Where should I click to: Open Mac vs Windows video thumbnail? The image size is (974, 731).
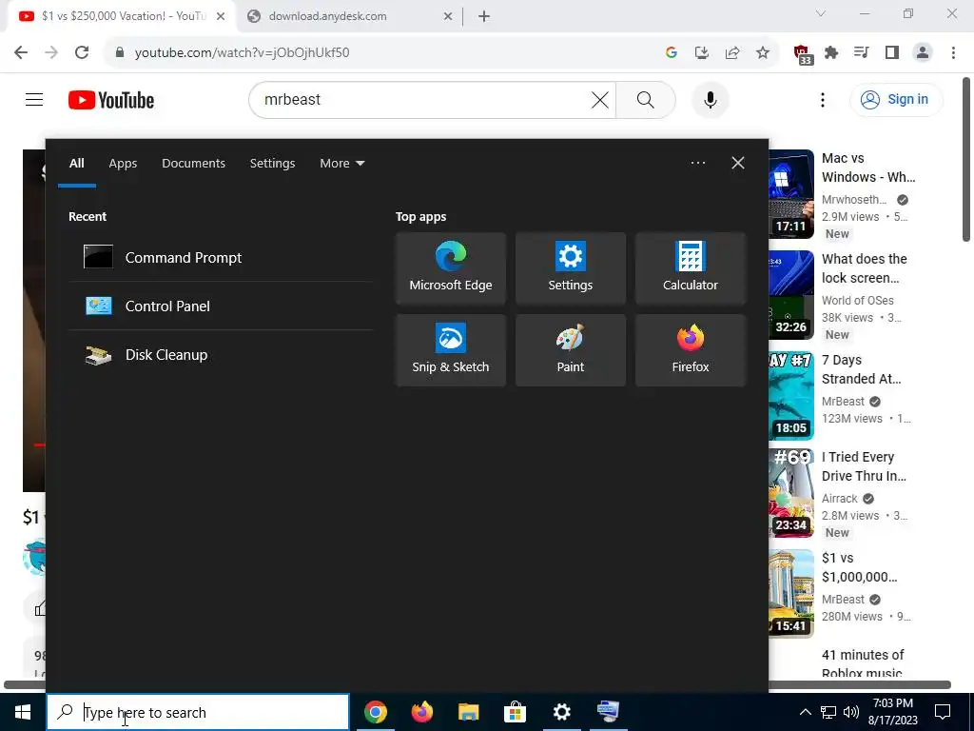790,194
